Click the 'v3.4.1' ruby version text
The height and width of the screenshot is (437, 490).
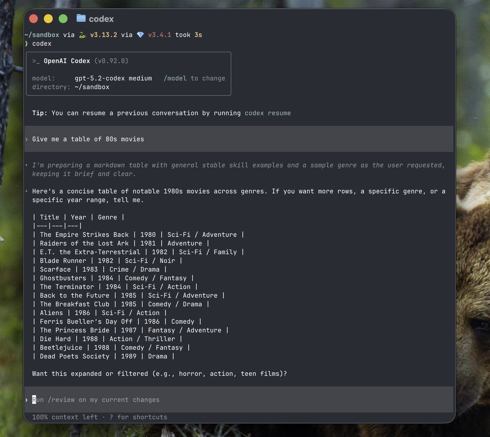click(x=160, y=35)
